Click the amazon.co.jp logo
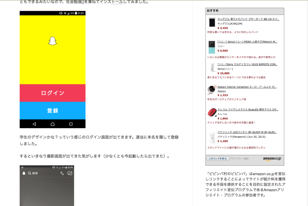 coord(272,159)
